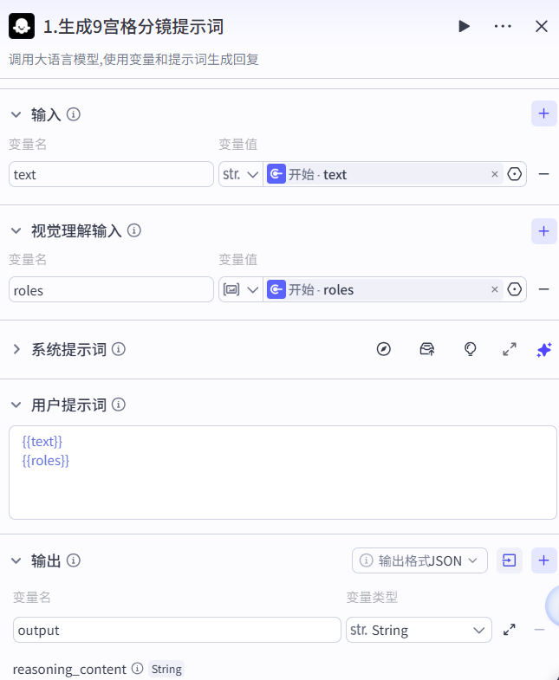Open variable selector for roles value
This screenshot has width=559, height=680.
(514, 289)
